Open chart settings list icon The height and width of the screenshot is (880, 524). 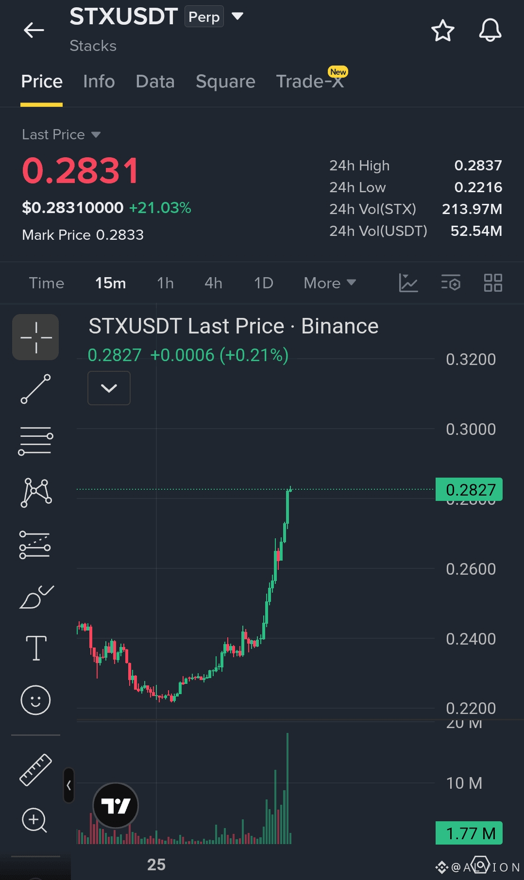pyautogui.click(x=451, y=282)
